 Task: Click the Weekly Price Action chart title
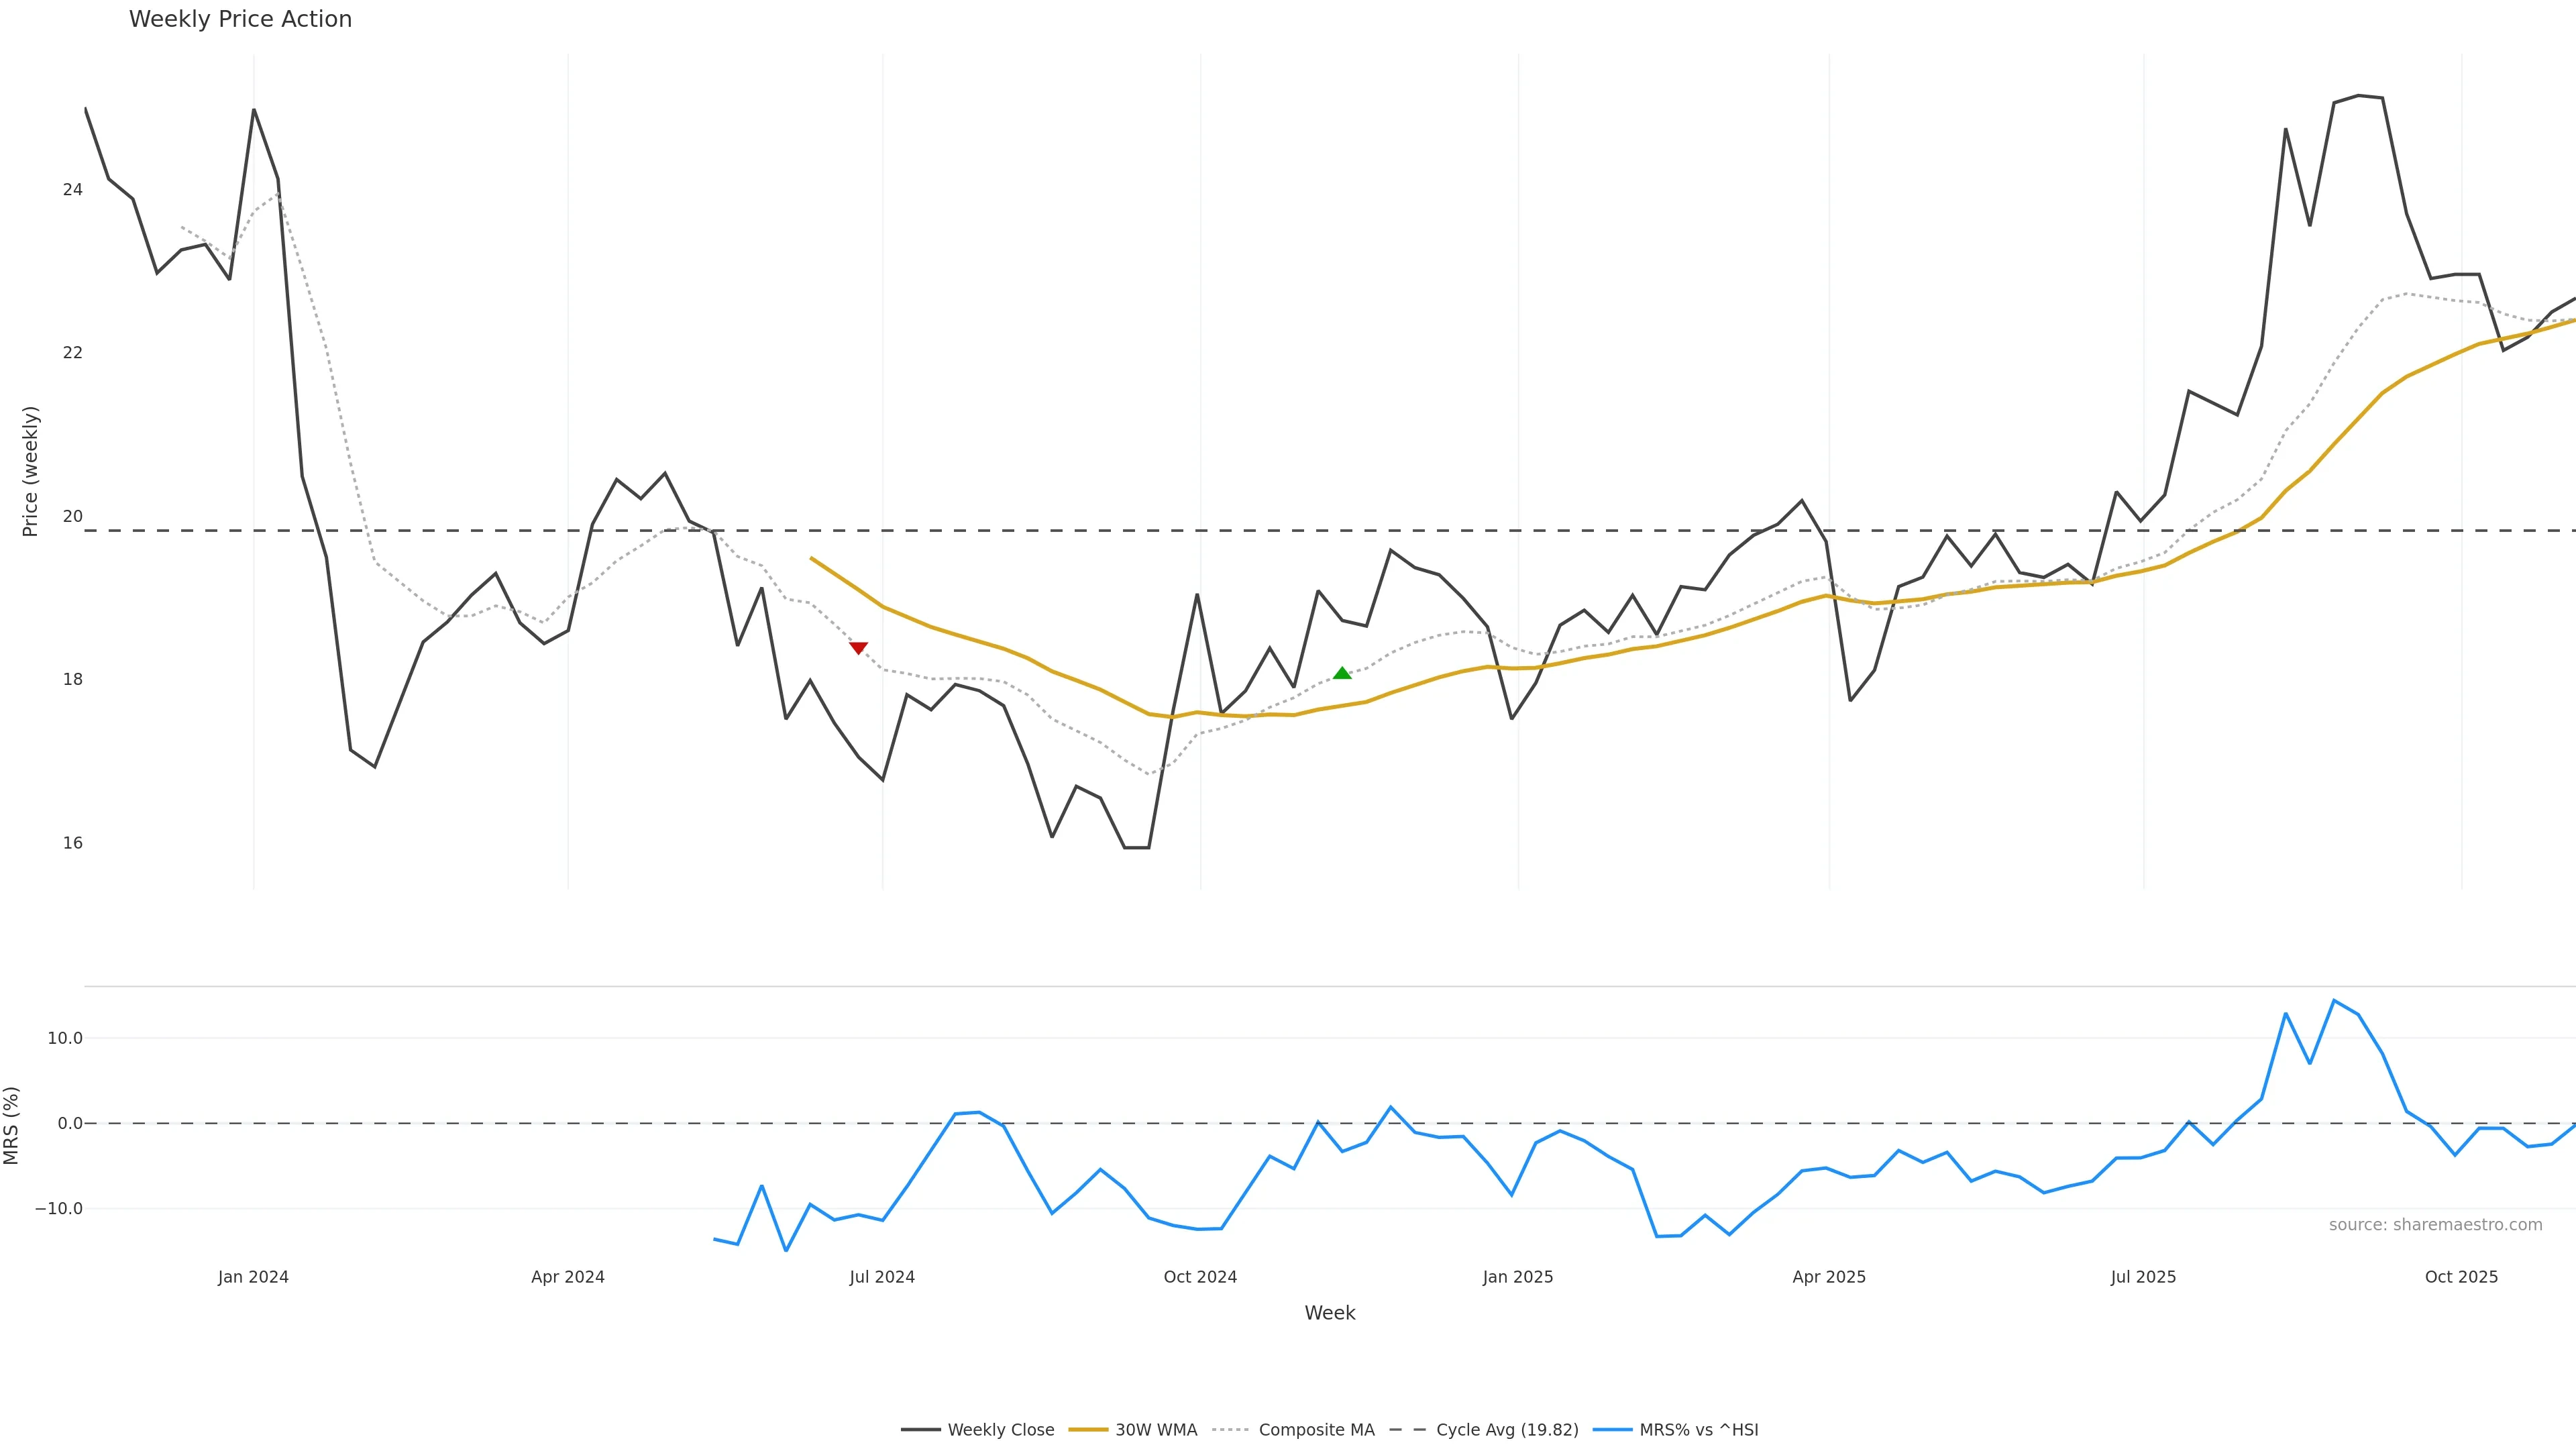(240, 19)
